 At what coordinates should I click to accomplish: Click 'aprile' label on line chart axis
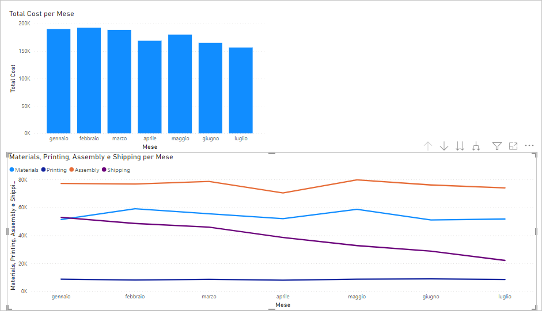[x=283, y=297]
